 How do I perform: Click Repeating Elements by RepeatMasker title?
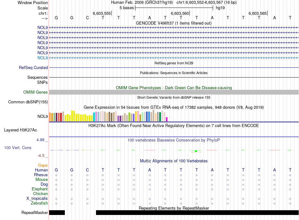(x=174, y=208)
